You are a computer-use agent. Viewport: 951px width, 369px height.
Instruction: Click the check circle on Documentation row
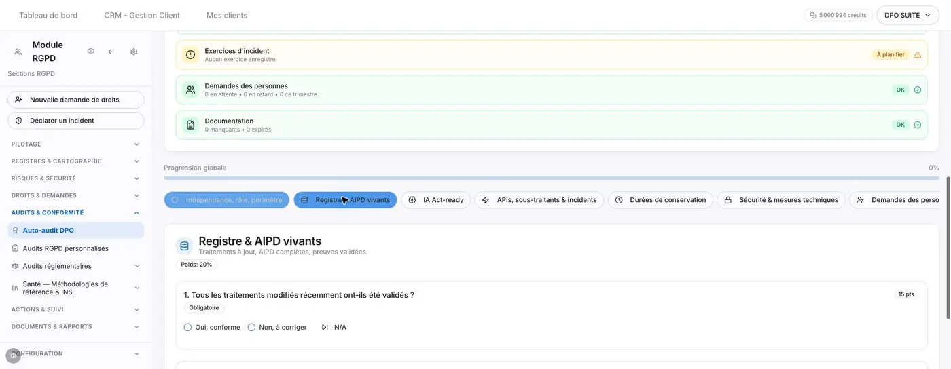pos(918,125)
